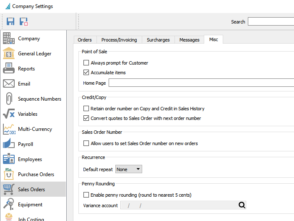Click Variance account search magnifier
Screen dimensions: 294x221
pyautogui.click(x=242, y=205)
